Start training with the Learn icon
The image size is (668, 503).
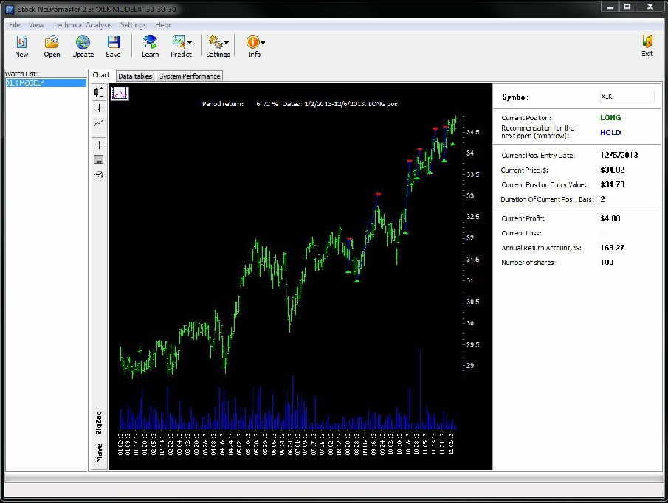[x=150, y=42]
